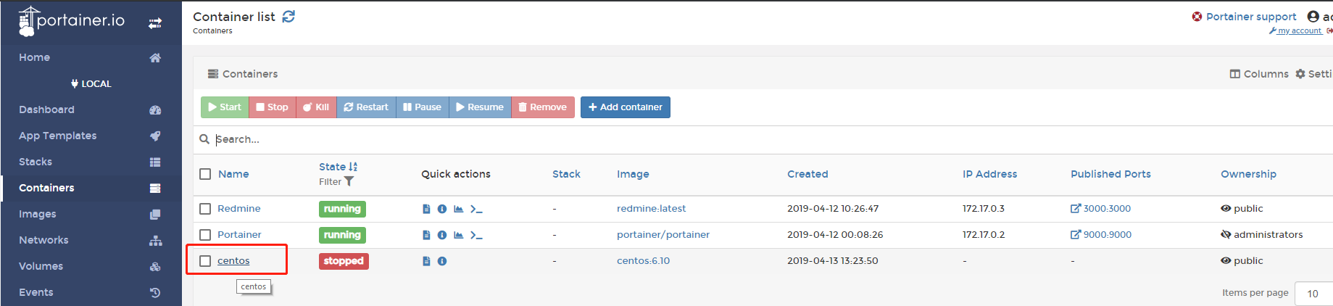Check the centos container checkbox
The image size is (1333, 306).
205,261
